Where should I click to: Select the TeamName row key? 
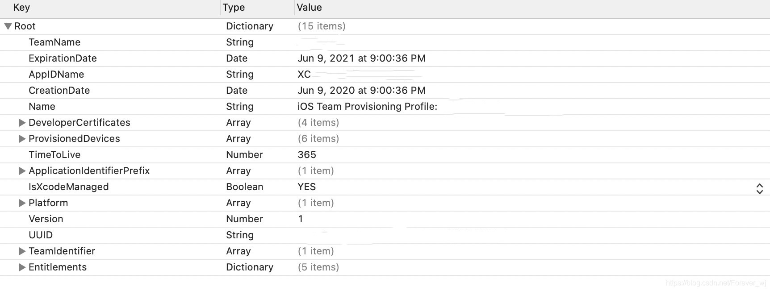tap(54, 42)
